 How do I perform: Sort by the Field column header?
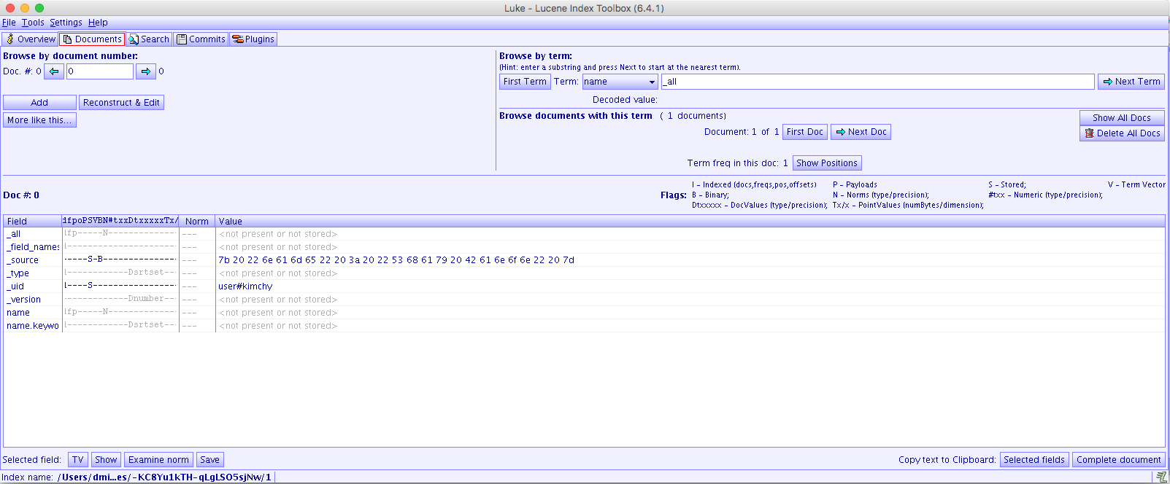coord(32,221)
